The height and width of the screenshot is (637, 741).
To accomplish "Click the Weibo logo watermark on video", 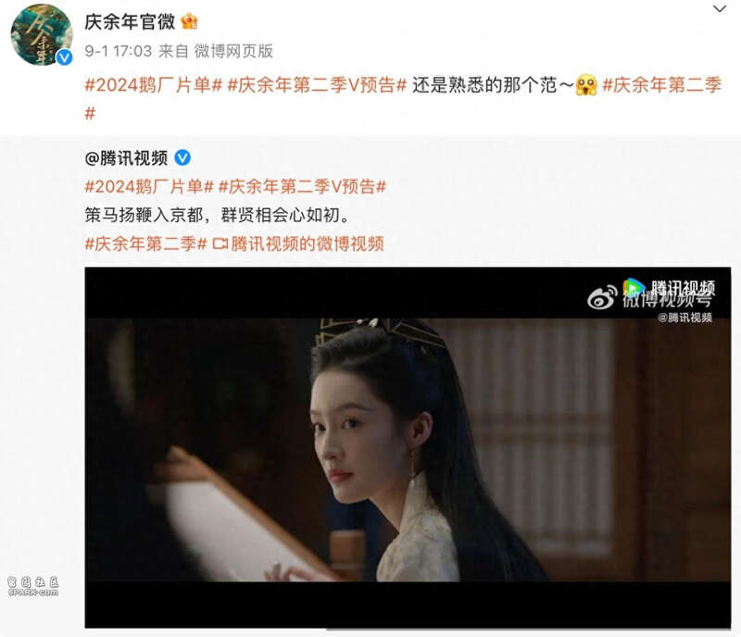I will 601,297.
